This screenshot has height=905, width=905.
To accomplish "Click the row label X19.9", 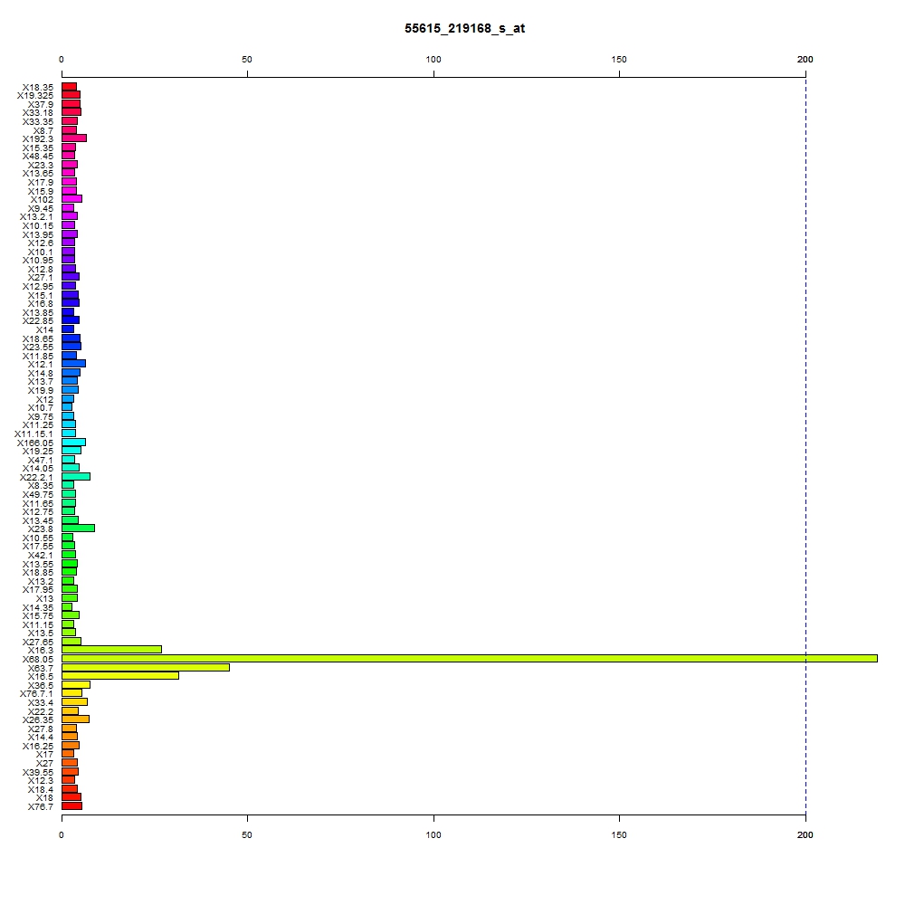I will tap(41, 391).
